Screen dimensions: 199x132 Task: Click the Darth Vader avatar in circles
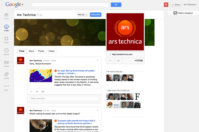coord(137,105)
